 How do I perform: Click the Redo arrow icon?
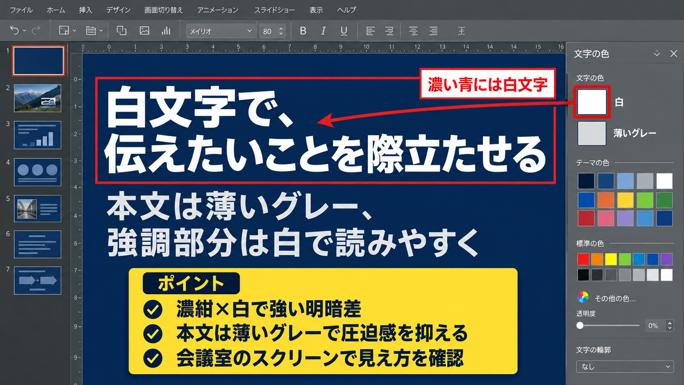(36, 30)
